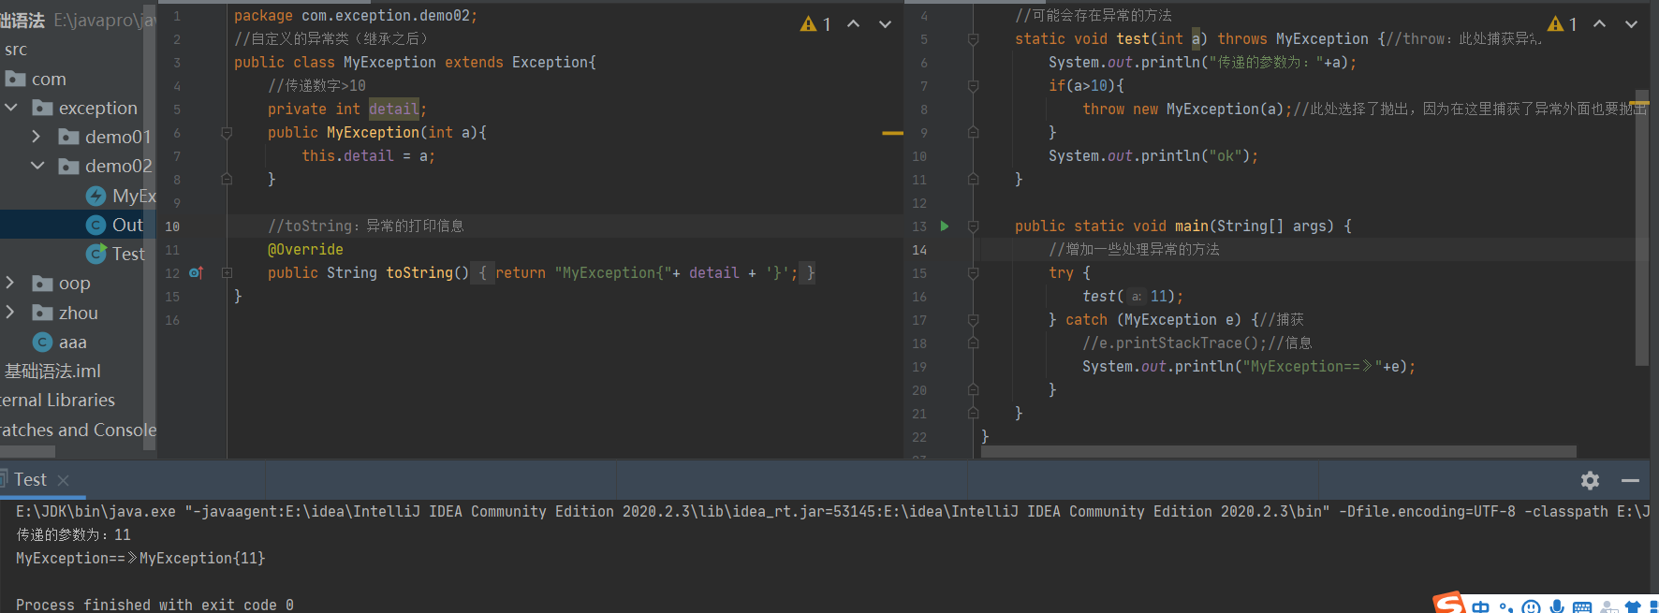This screenshot has width=1659, height=613.
Task: Select the MyEx class file in demo02
Action: click(x=121, y=196)
